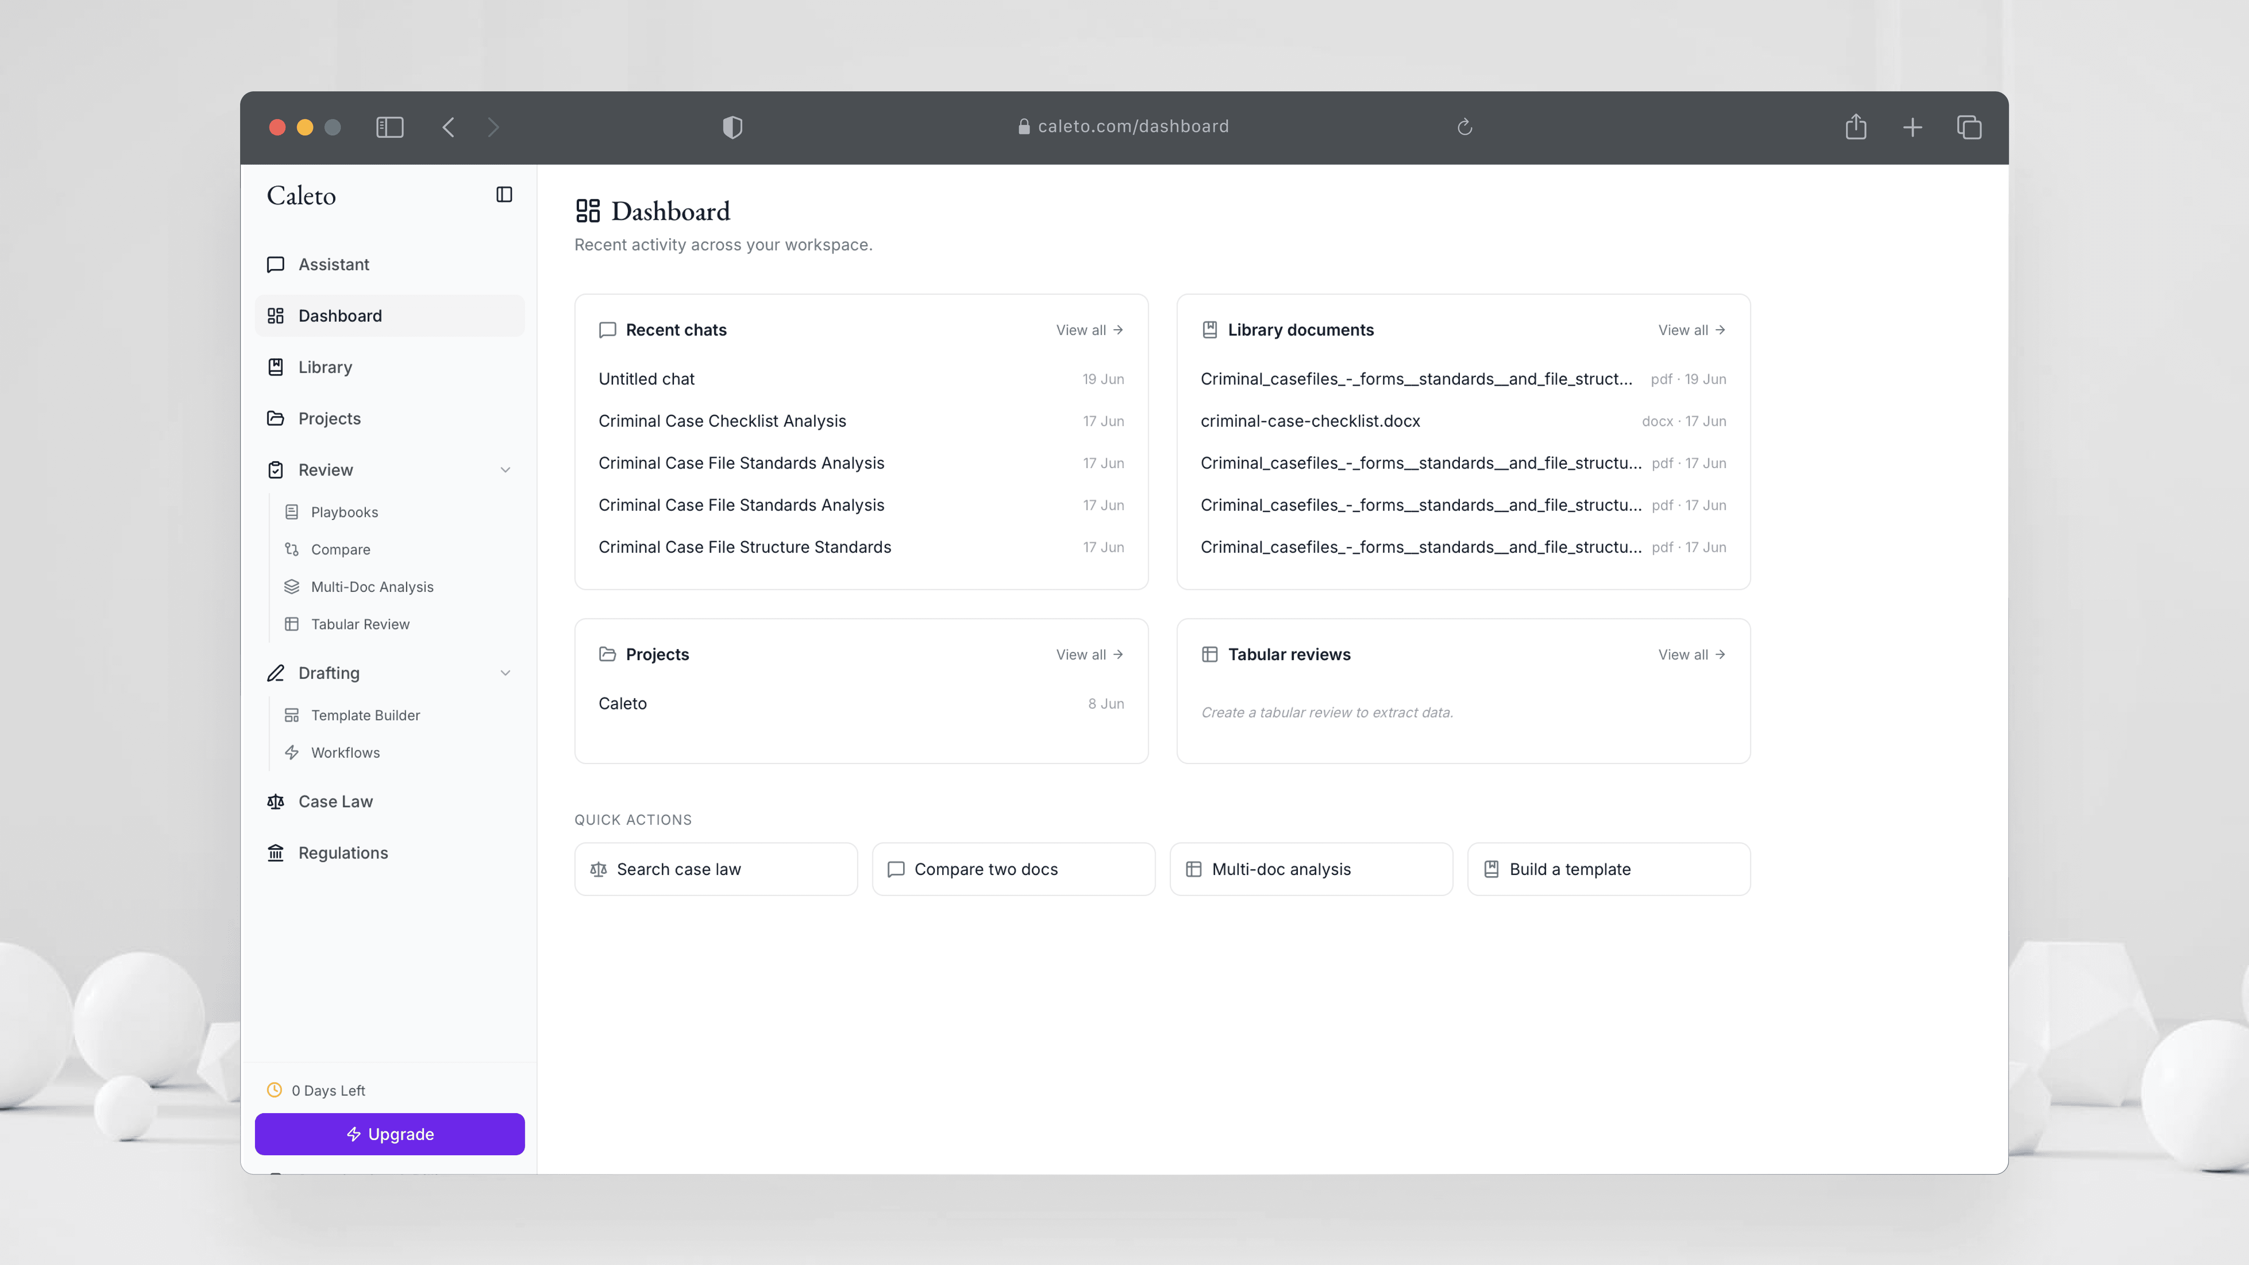Image resolution: width=2249 pixels, height=1265 pixels.
Task: Open the Criminal_casefiles PDF dated 19 Jun
Action: [x=1463, y=379]
